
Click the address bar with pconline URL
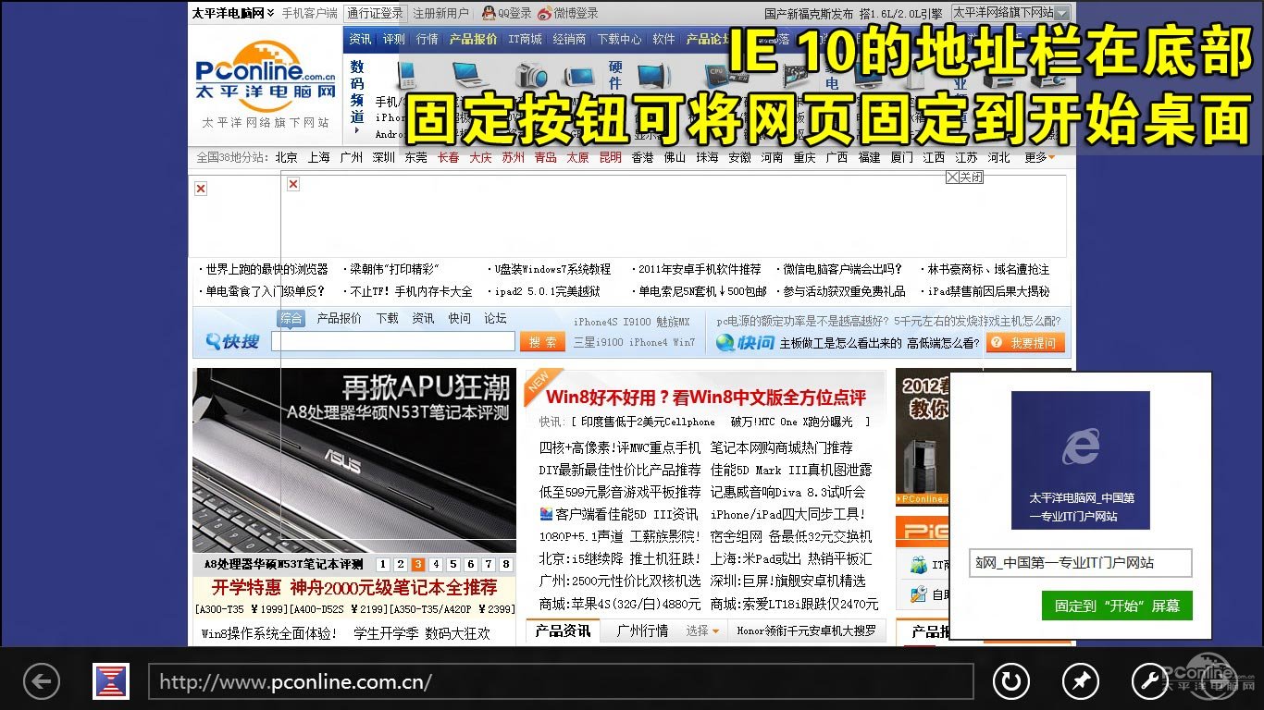coord(561,682)
